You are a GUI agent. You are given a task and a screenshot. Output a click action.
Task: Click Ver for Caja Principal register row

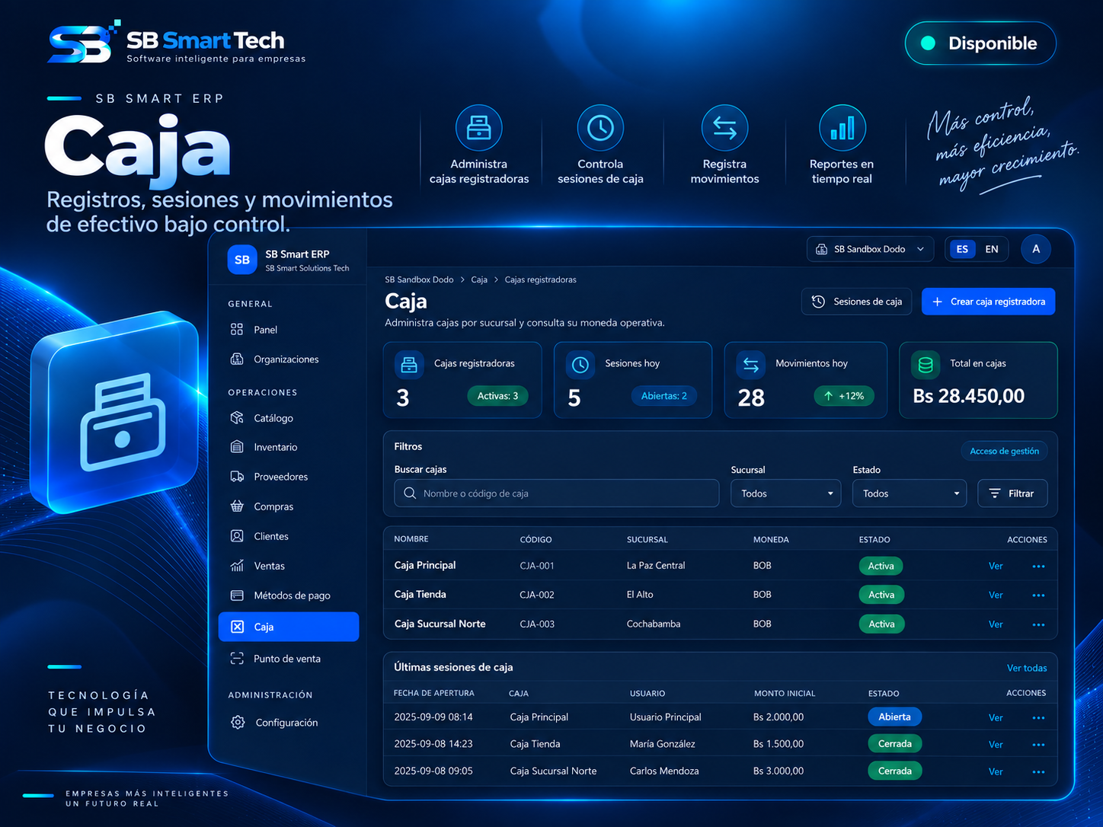[x=996, y=567]
